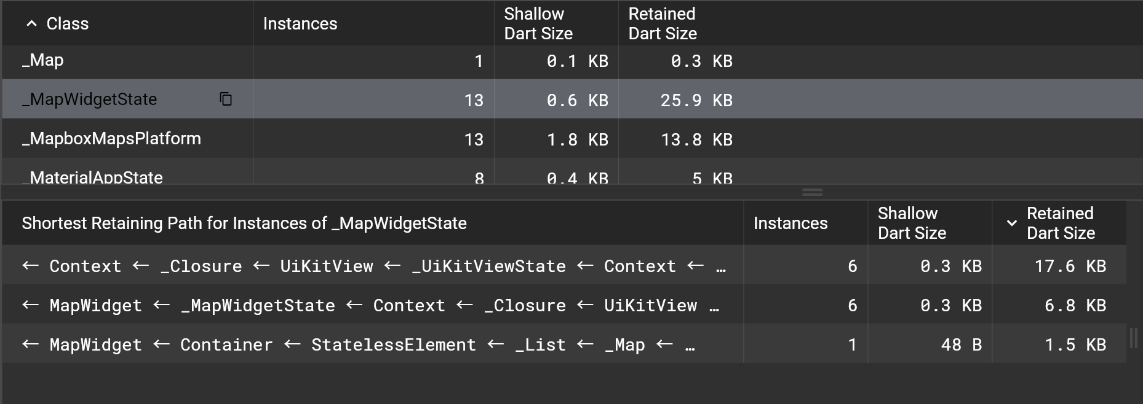1143x404 pixels.
Task: Click the Class column header
Action: point(66,23)
